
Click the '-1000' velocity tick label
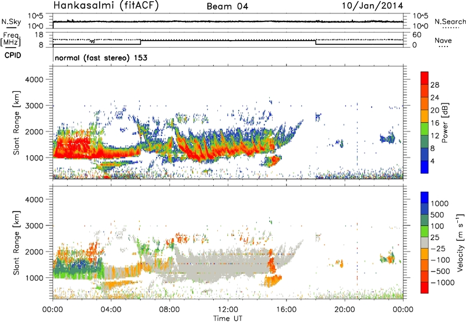[x=442, y=282]
